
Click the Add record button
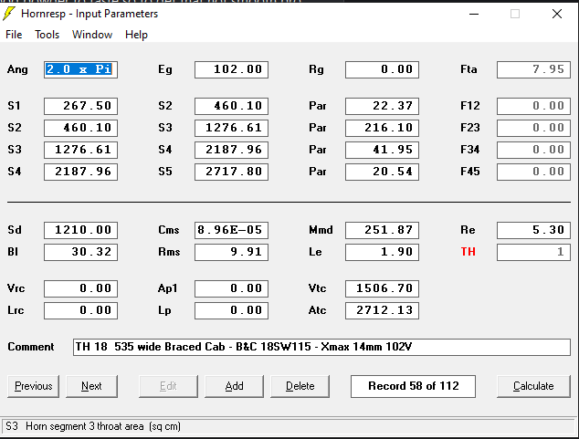[234, 386]
